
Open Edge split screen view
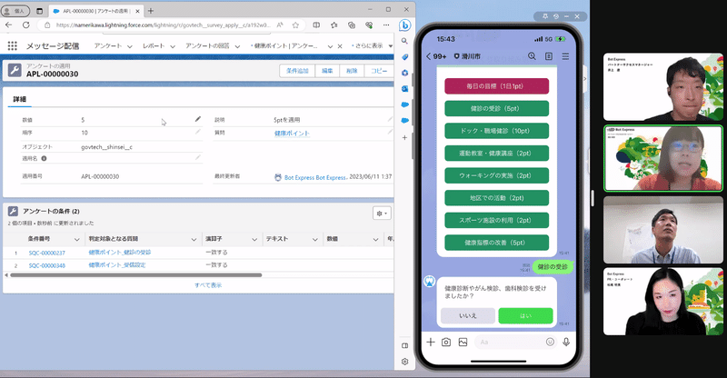[x=316, y=25]
